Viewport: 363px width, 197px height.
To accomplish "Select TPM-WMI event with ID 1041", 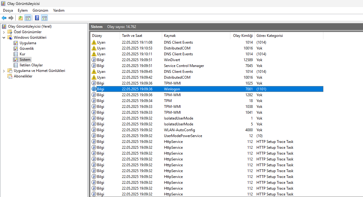I will click(x=207, y=112).
